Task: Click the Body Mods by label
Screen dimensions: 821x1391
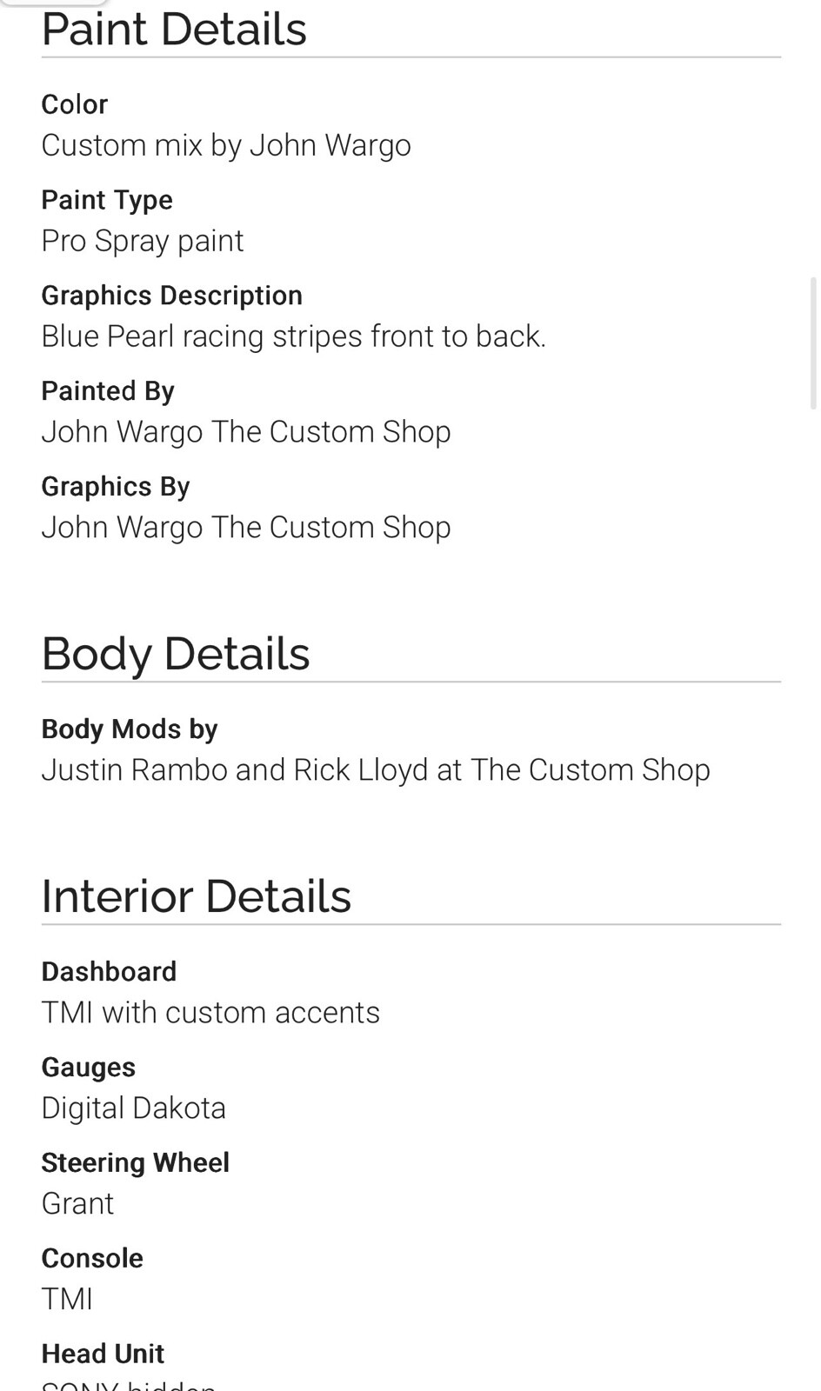Action: pos(130,729)
